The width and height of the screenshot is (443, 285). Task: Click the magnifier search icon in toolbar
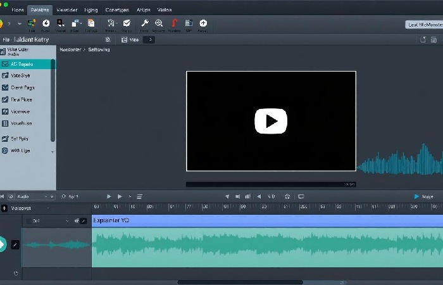pos(159,23)
